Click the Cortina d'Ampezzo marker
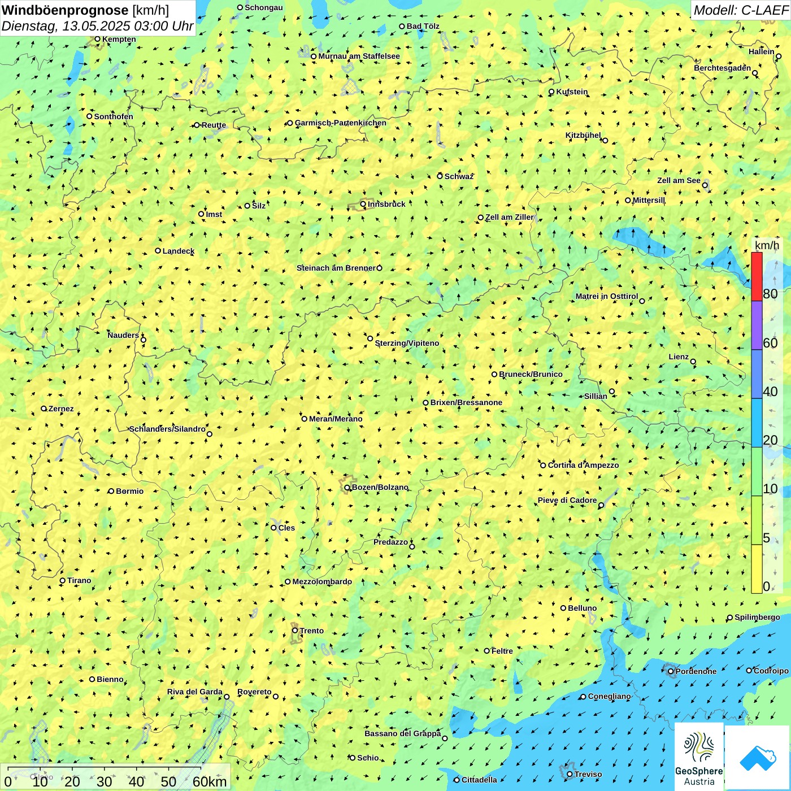This screenshot has height=791, width=791. click(543, 465)
